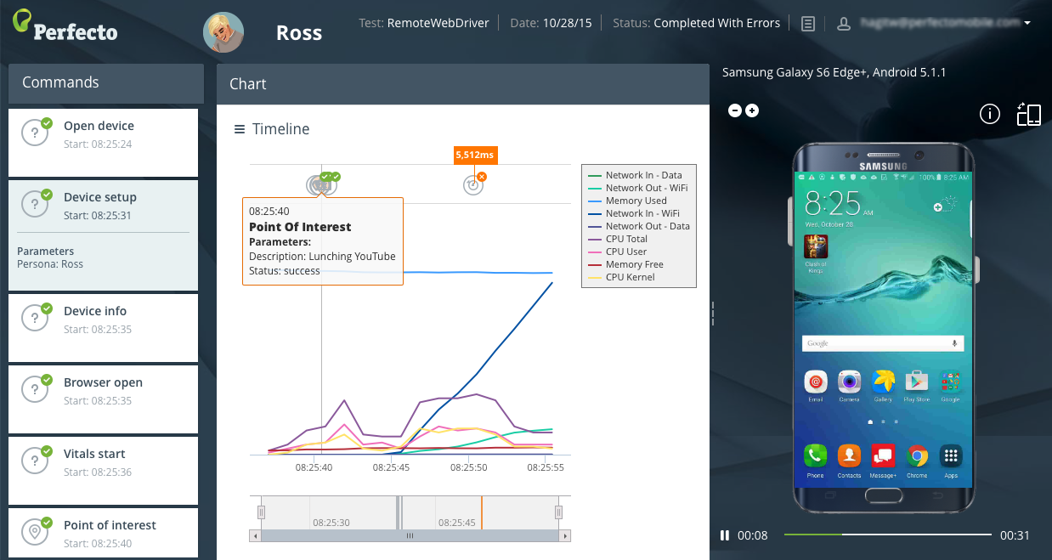Tap the voice search microphone on phone
This screenshot has width=1052, height=560.
(954, 343)
